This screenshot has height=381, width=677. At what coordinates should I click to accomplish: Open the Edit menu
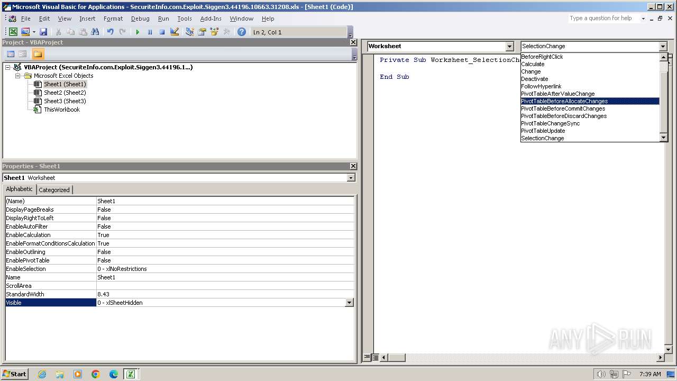[44, 19]
